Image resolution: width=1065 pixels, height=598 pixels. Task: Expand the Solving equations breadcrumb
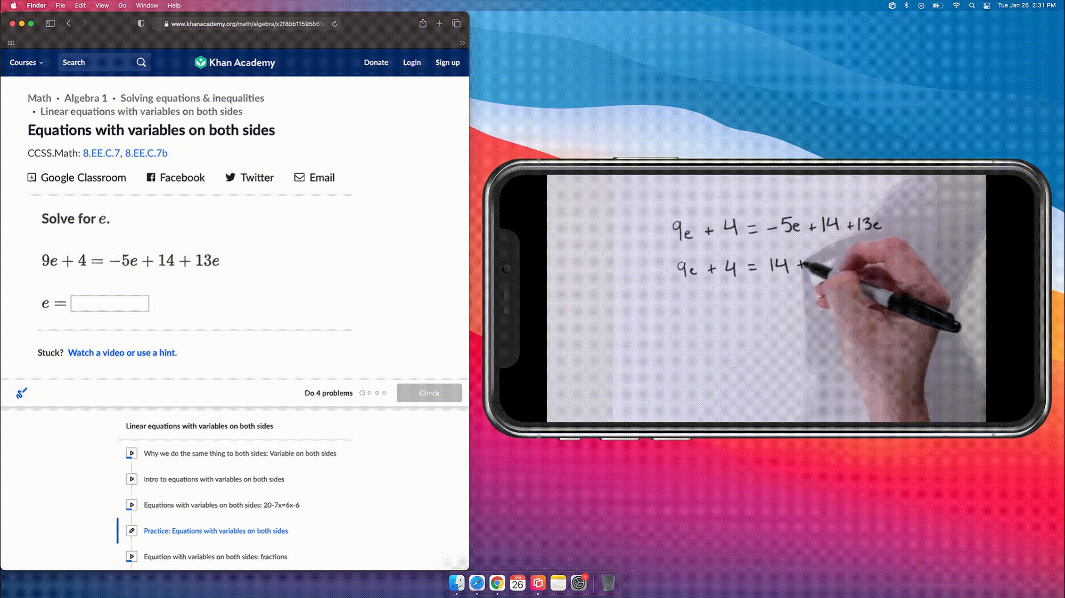[x=192, y=97]
